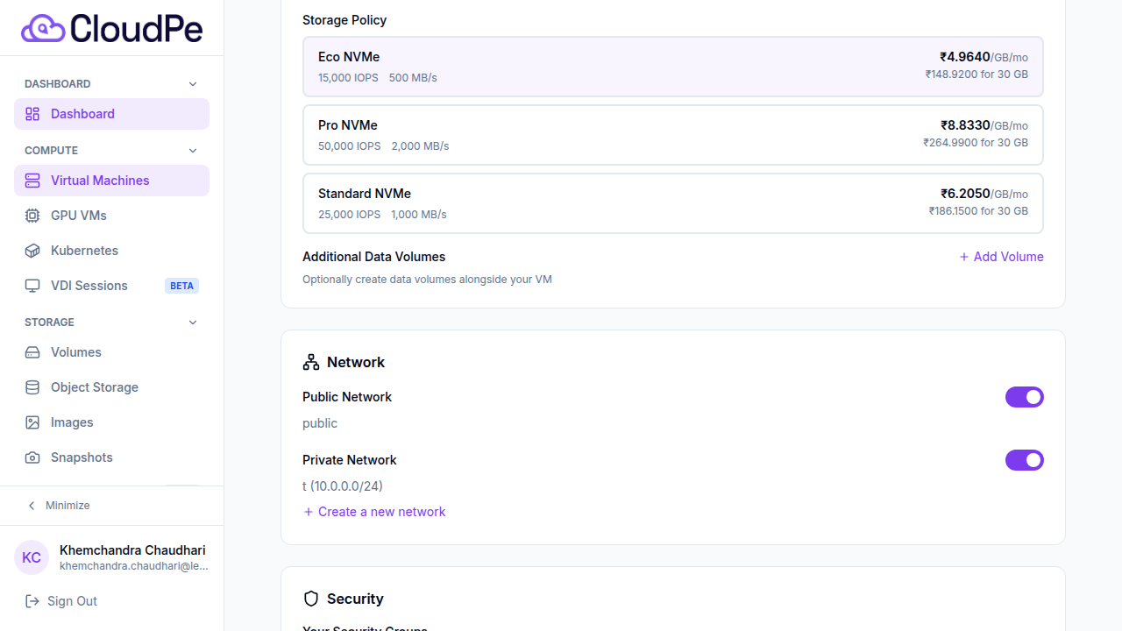This screenshot has height=631, width=1122.
Task: Choose the Pro NVMe storage policy
Action: 673,135
